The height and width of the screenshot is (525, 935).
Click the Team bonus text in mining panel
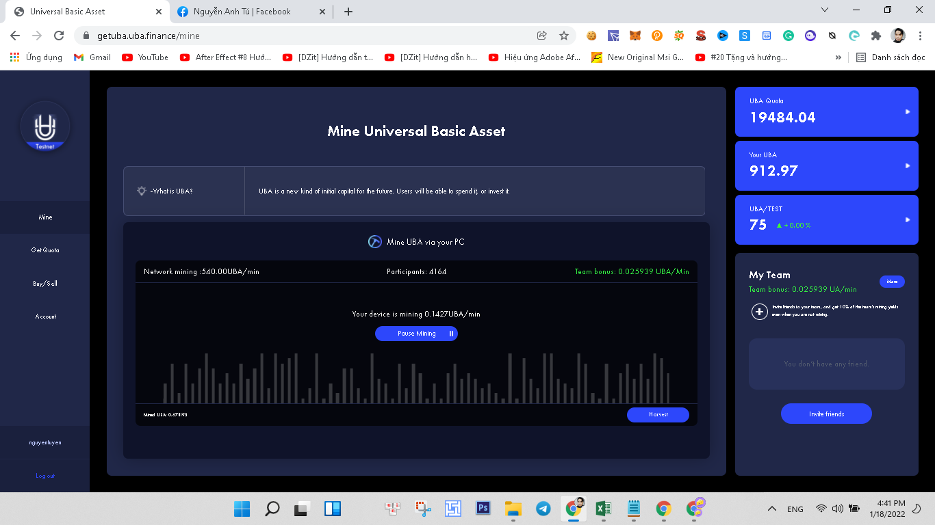tap(632, 272)
